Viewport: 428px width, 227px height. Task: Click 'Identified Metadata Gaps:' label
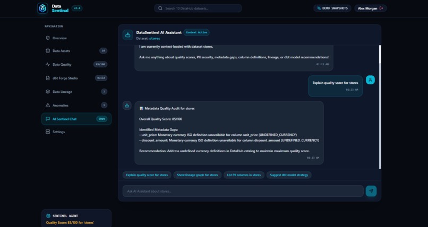pyautogui.click(x=158, y=130)
